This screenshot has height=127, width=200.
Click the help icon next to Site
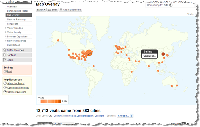[x=171, y=5]
